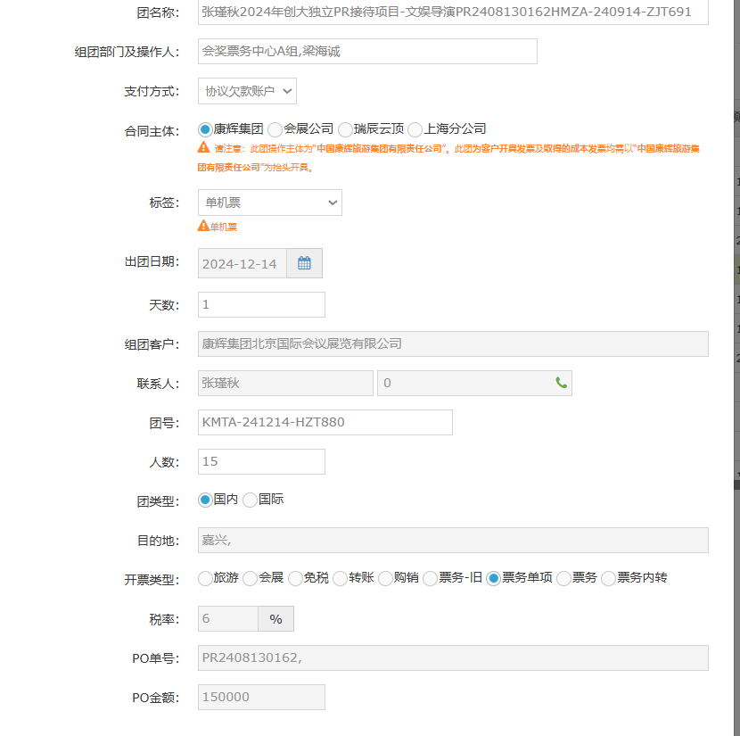Choose 票务内转 invoice type
Screen dimensions: 740x736
[x=609, y=579]
